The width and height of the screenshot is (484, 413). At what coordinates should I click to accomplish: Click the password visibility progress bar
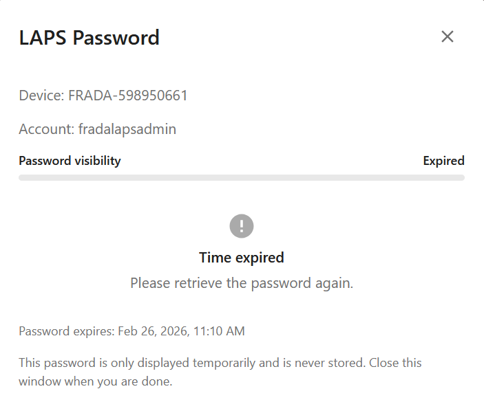242,178
